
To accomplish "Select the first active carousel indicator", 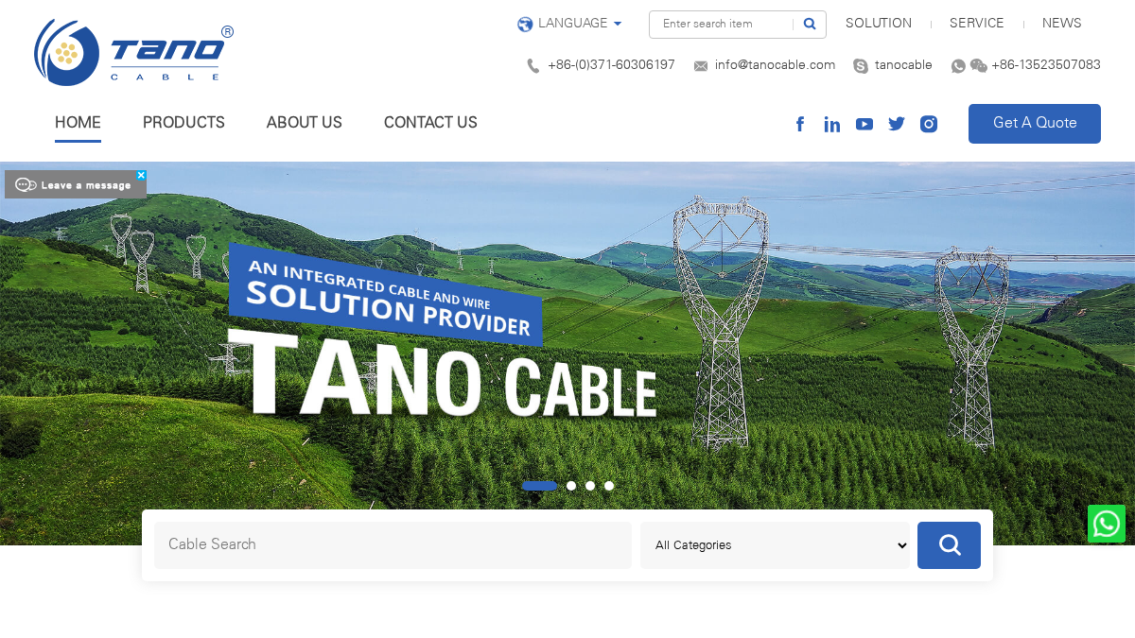I will [x=539, y=486].
